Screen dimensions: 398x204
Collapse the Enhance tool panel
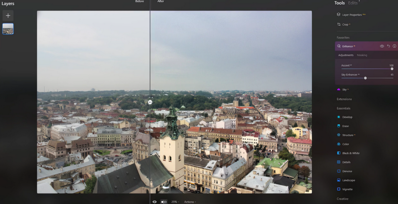[348, 46]
